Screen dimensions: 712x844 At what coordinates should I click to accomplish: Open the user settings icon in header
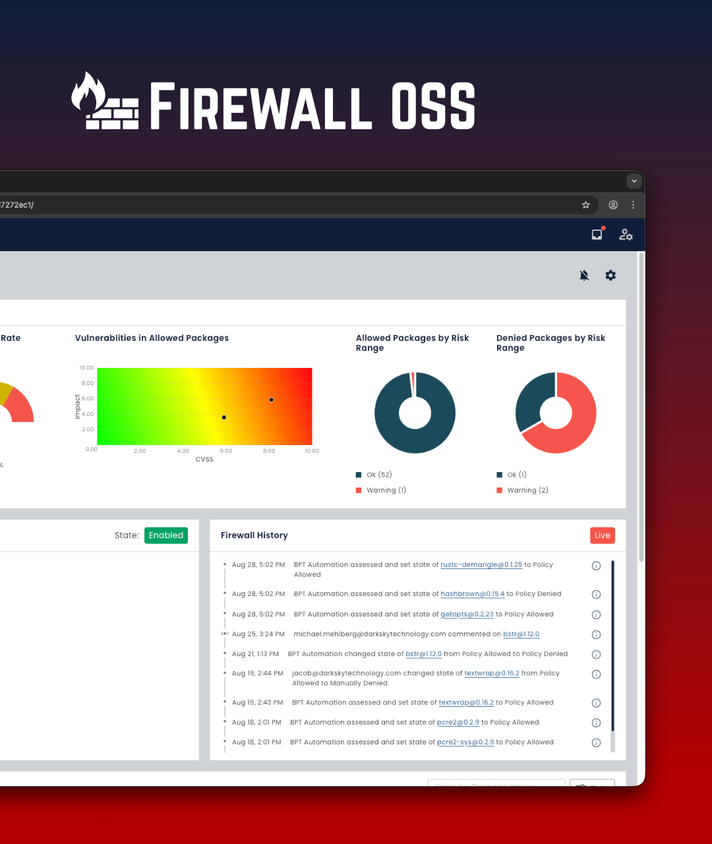coord(626,234)
